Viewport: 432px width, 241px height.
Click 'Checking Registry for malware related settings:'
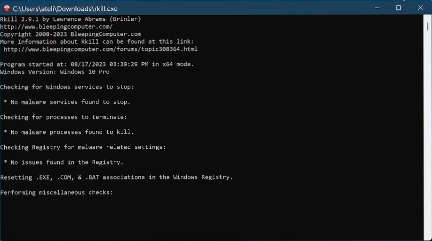(83, 147)
